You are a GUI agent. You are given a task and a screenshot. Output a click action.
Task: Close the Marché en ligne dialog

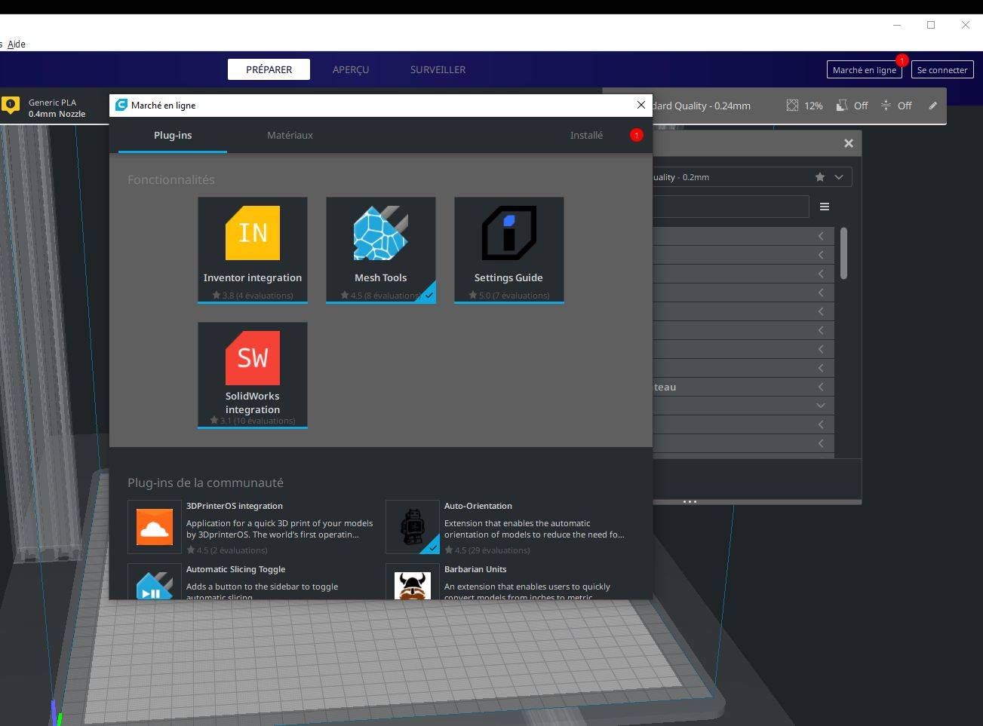[x=641, y=105]
